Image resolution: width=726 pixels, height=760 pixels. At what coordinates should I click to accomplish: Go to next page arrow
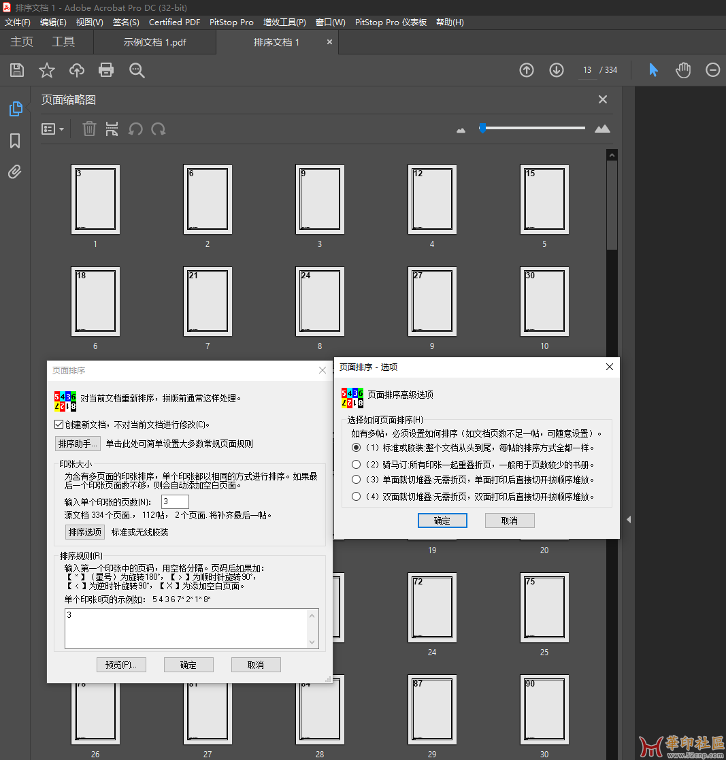point(557,70)
